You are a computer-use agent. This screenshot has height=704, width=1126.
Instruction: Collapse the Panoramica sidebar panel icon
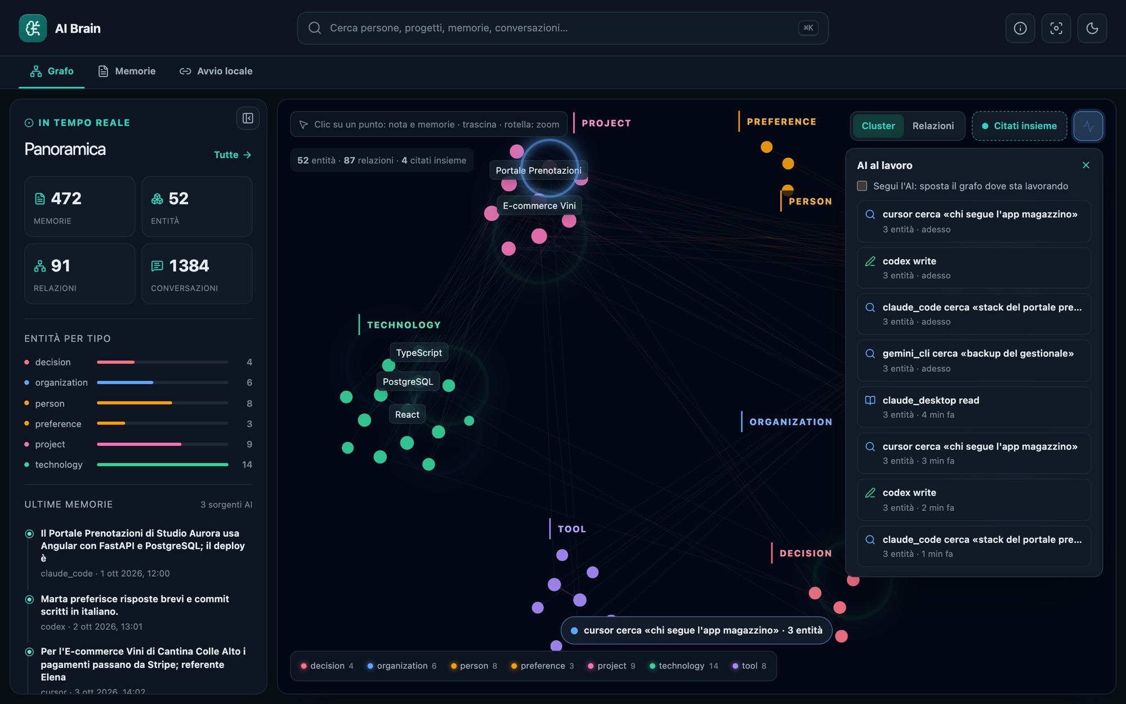[x=248, y=118]
